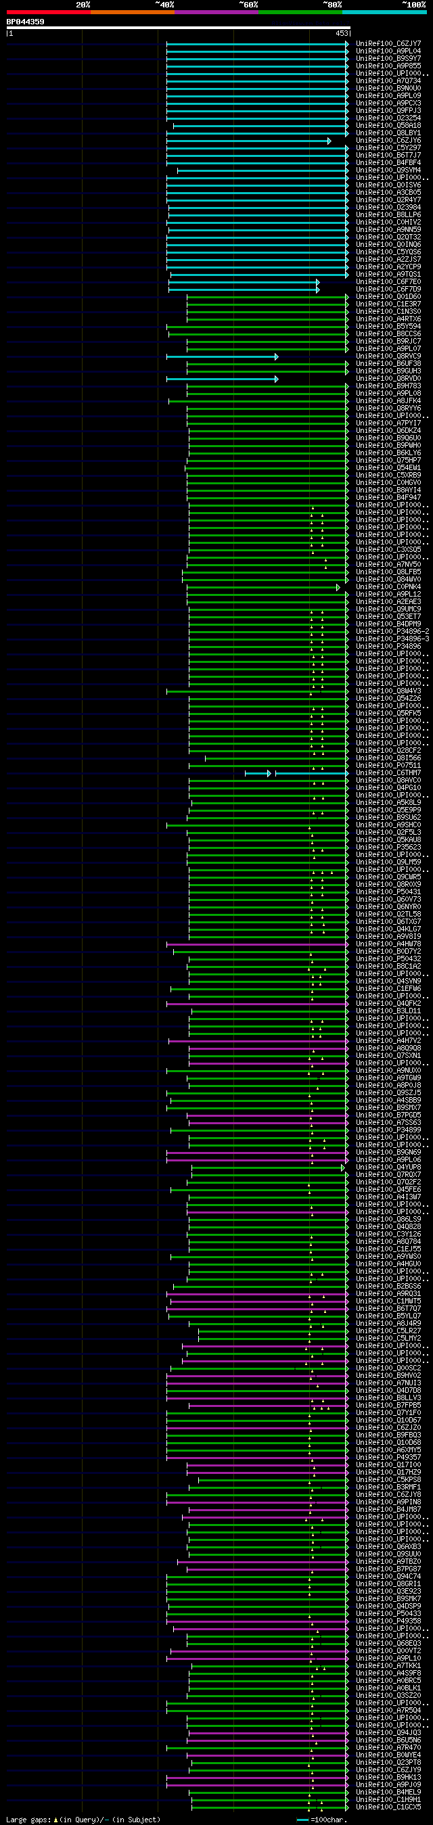Screen dimensions: 433x1825
Task: Select label UniRef100_B6UF38
Action: (388, 363)
